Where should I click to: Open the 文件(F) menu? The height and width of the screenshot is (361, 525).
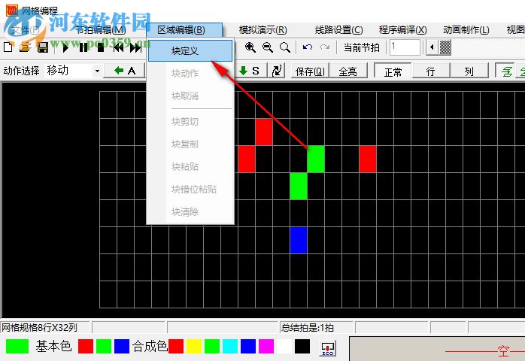(x=25, y=30)
